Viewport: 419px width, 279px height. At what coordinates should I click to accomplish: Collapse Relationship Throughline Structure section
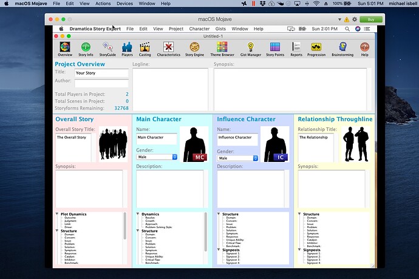tap(299, 214)
